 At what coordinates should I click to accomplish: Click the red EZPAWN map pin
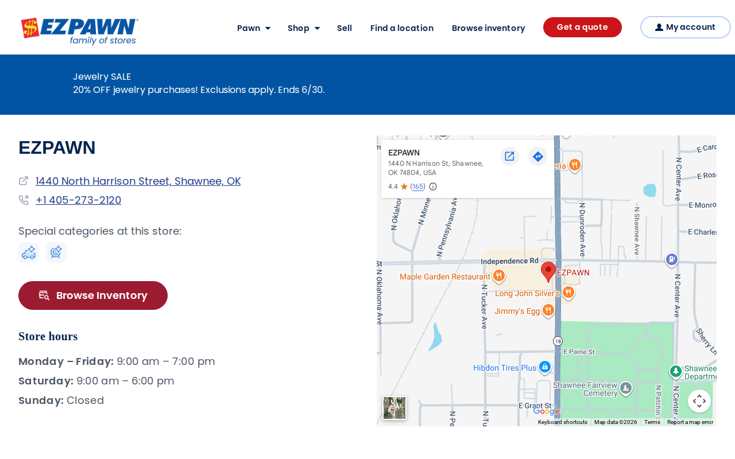(x=548, y=271)
